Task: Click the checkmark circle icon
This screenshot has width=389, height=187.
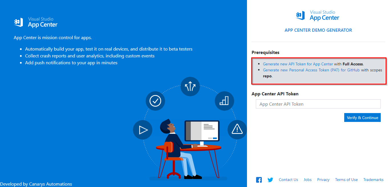Action: tap(155, 100)
